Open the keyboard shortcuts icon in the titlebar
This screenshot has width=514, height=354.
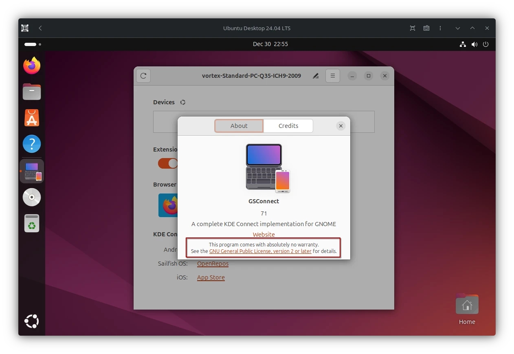[x=426, y=28]
